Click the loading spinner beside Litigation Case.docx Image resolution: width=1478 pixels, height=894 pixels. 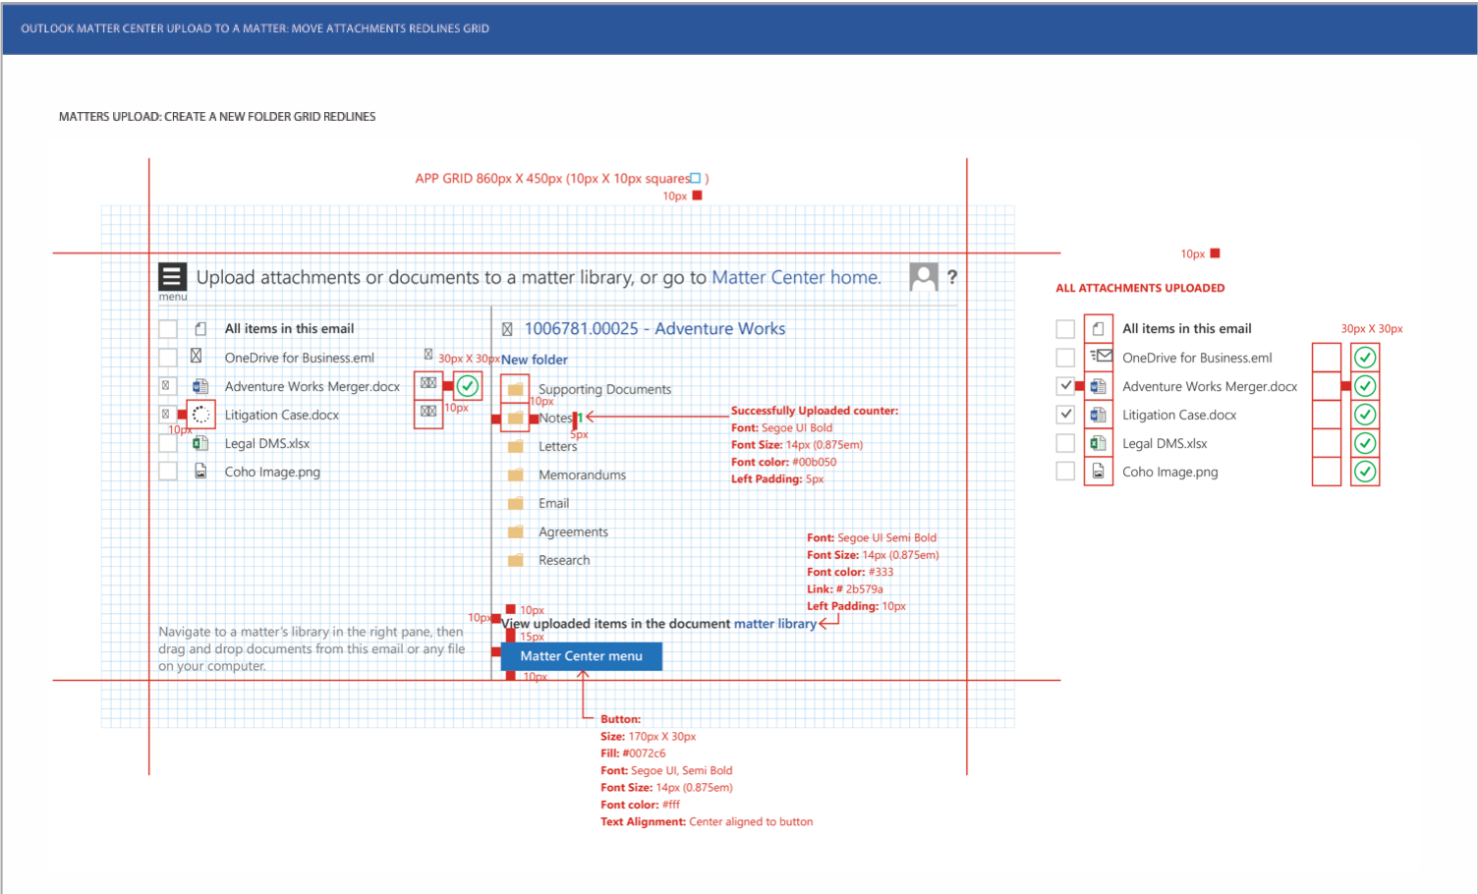(x=200, y=415)
